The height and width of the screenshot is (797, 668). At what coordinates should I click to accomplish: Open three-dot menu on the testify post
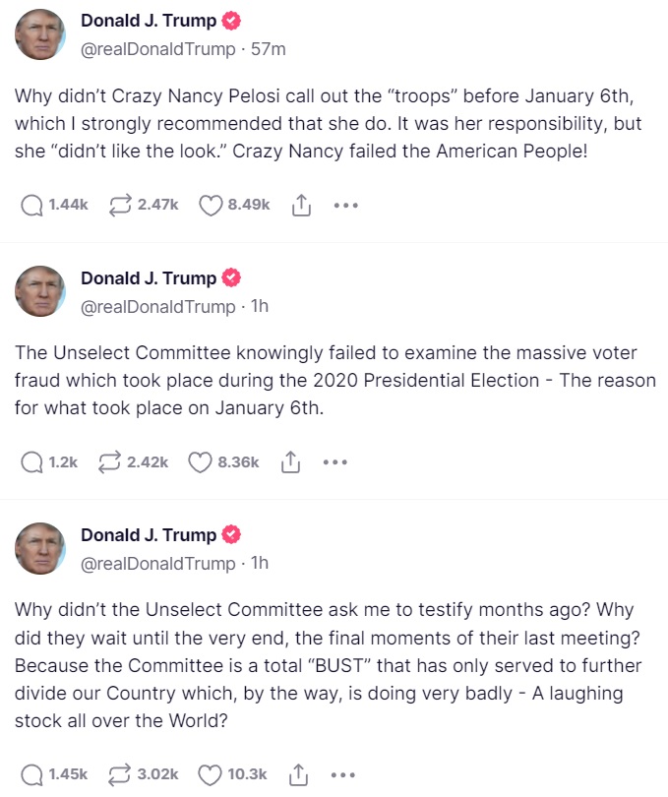click(x=343, y=775)
